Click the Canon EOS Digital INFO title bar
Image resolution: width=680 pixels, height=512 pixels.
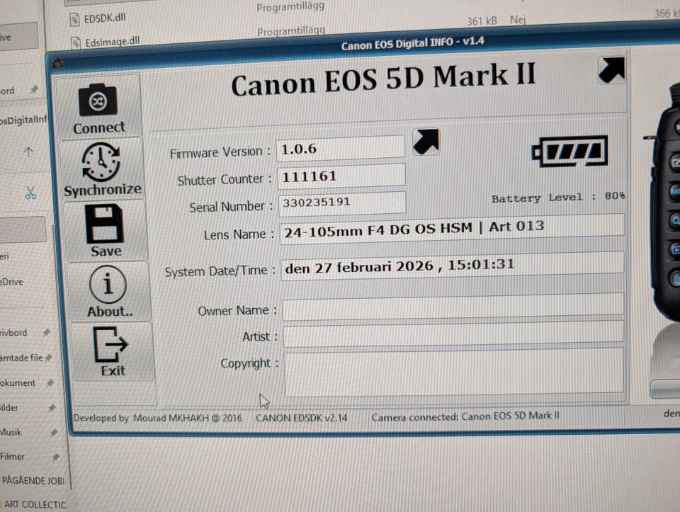point(412,43)
